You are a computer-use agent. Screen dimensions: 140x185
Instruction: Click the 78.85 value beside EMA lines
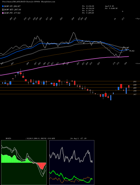point(132,51)
